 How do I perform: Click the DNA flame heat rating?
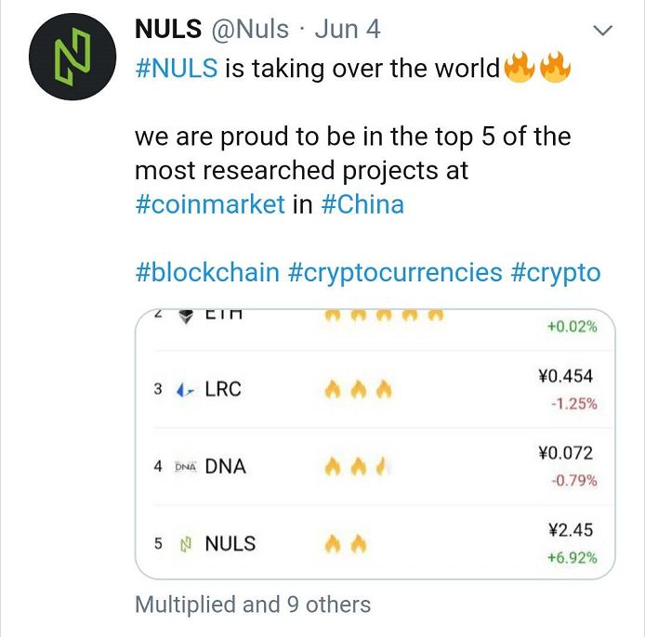355,467
